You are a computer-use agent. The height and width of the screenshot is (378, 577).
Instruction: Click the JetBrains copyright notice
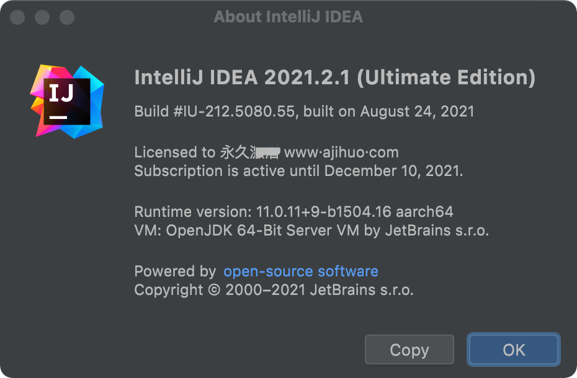(x=275, y=289)
